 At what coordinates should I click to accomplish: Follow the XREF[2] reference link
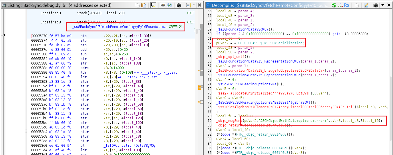[176, 27]
